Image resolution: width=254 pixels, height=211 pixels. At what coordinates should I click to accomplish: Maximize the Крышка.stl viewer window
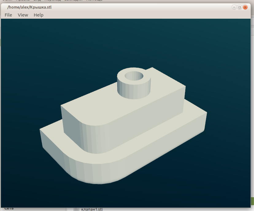point(240,7)
